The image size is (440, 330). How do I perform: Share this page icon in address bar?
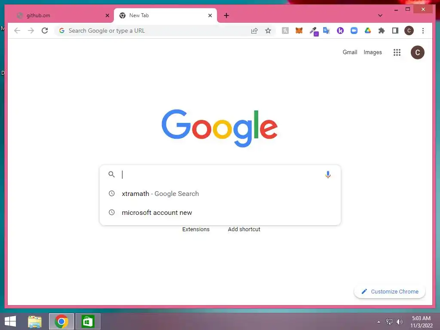tap(254, 31)
